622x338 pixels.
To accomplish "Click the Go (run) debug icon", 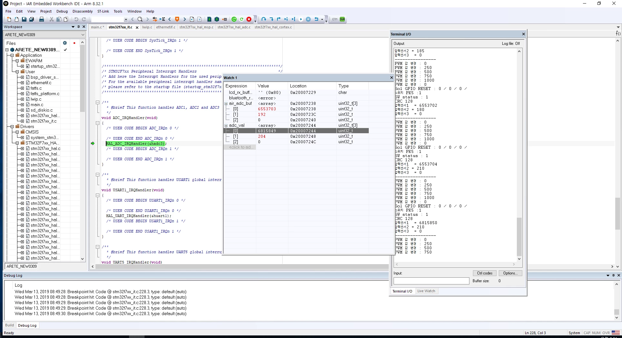I will 301,19.
